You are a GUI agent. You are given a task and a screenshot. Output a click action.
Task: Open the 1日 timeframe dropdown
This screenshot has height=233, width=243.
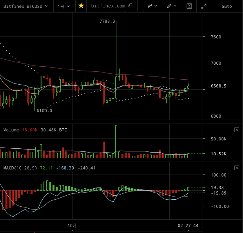coord(63,7)
